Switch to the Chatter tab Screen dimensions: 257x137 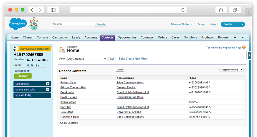[28, 37]
